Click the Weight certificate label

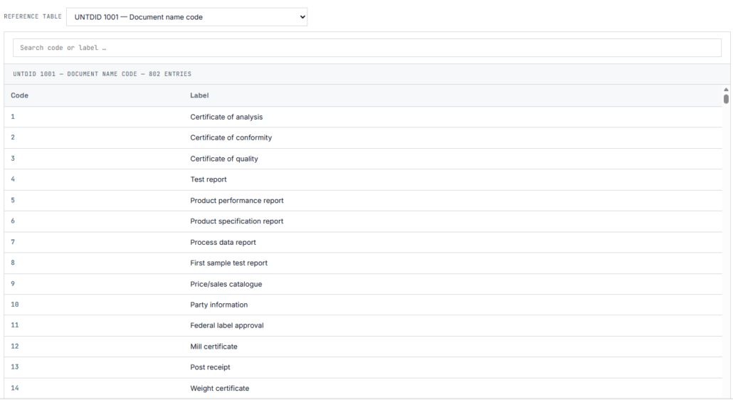pyautogui.click(x=219, y=389)
